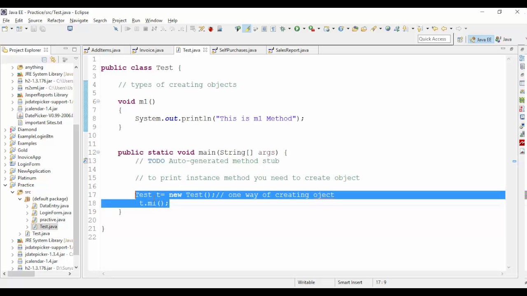Click the Open Type icon
The image size is (527, 296).
(355, 29)
